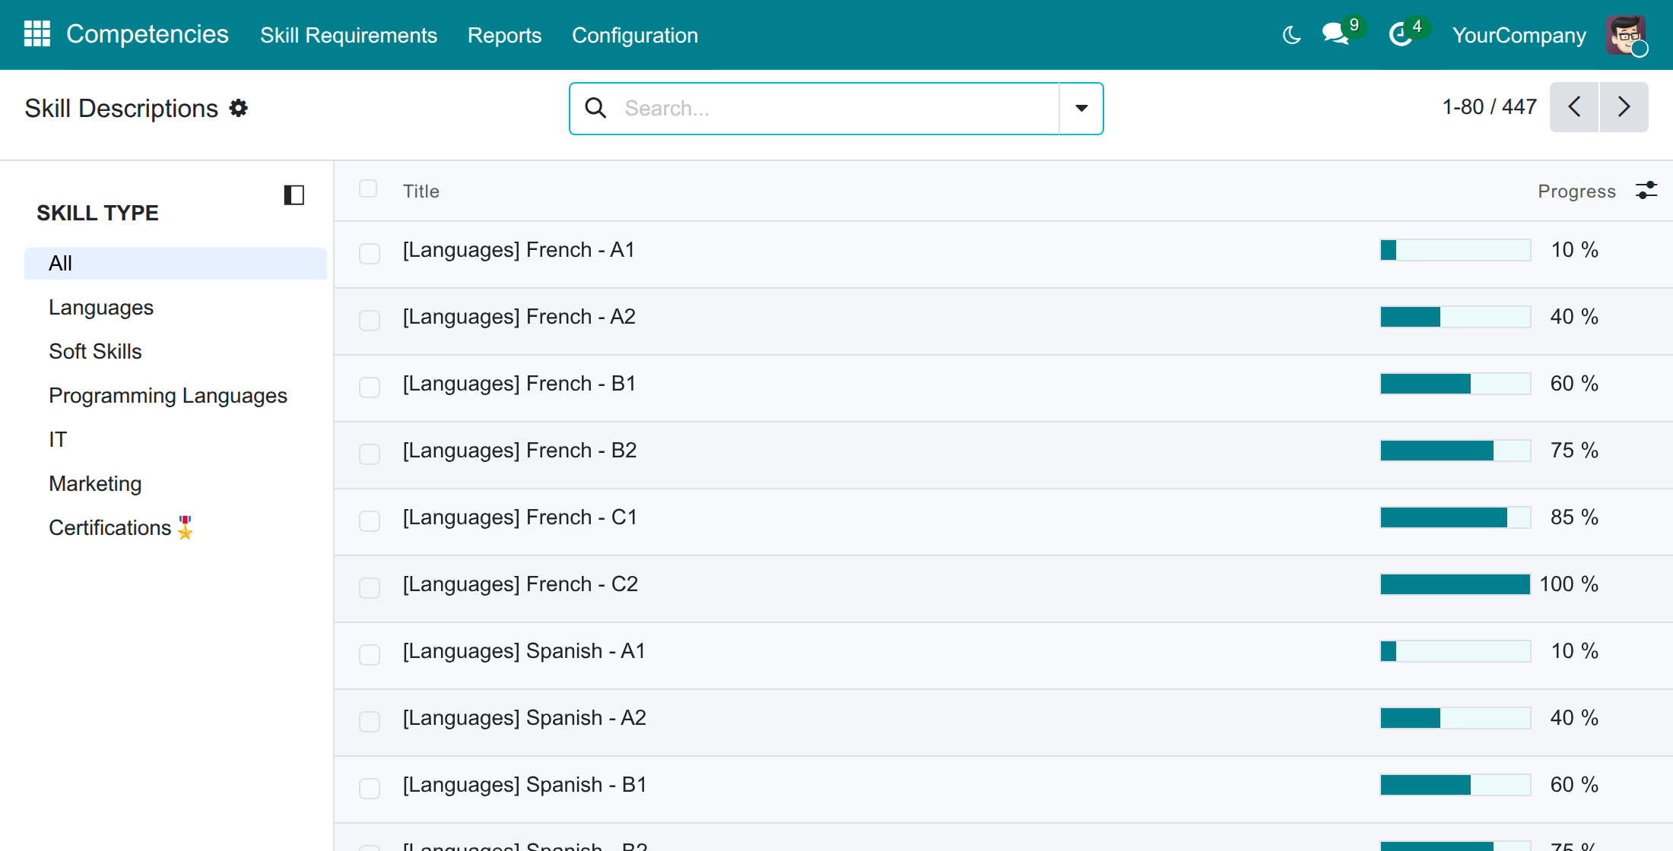The image size is (1673, 851).
Task: Click the gear icon beside Skill Descriptions
Action: click(x=239, y=108)
